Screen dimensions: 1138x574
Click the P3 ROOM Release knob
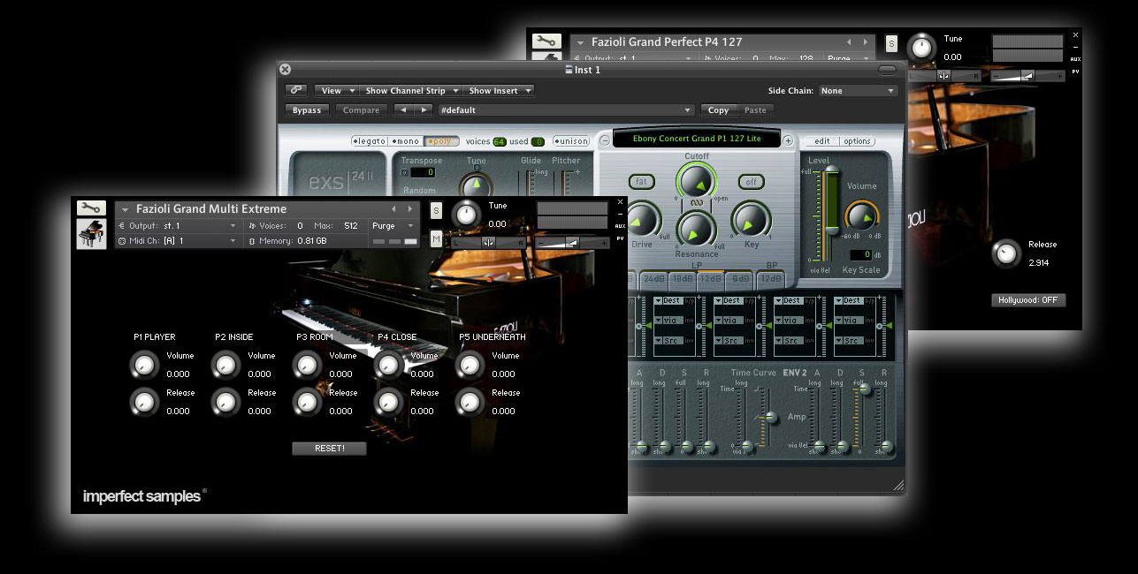click(x=306, y=402)
